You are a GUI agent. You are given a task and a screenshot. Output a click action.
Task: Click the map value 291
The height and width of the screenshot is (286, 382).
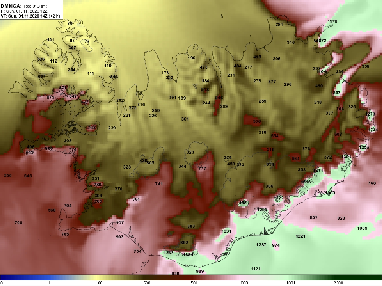pos(279,24)
